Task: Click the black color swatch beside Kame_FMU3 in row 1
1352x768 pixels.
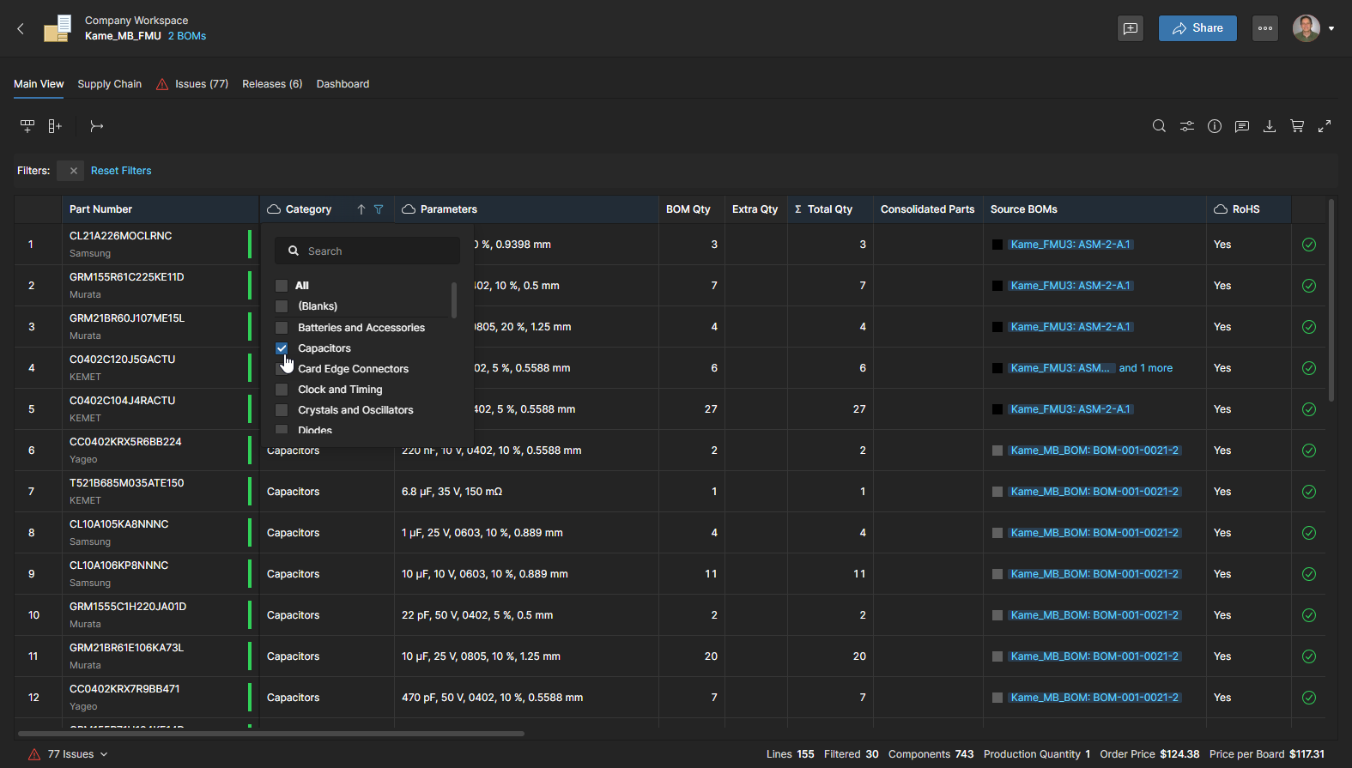Action: tap(997, 245)
